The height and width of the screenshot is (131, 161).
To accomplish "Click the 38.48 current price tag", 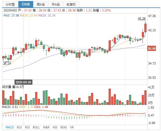I will click(152, 48).
